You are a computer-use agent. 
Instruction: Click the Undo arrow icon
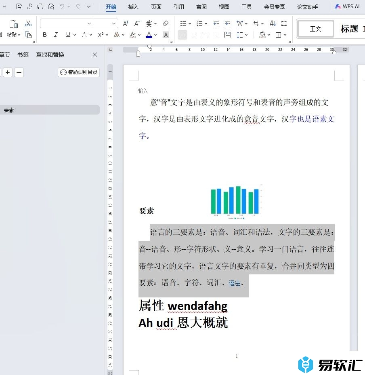(62, 6)
